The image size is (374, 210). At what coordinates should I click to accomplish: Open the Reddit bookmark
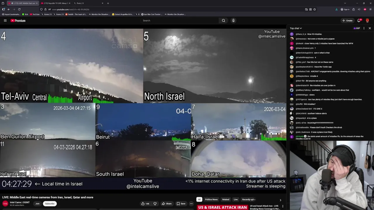[x=76, y=14]
